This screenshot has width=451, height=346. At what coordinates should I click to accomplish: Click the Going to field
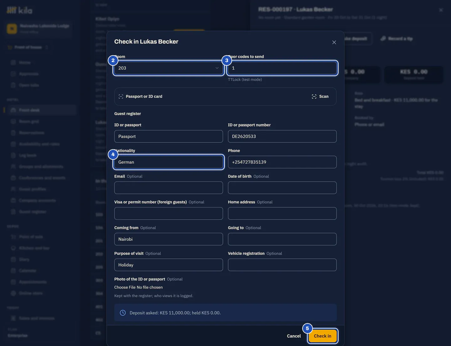pos(282,239)
